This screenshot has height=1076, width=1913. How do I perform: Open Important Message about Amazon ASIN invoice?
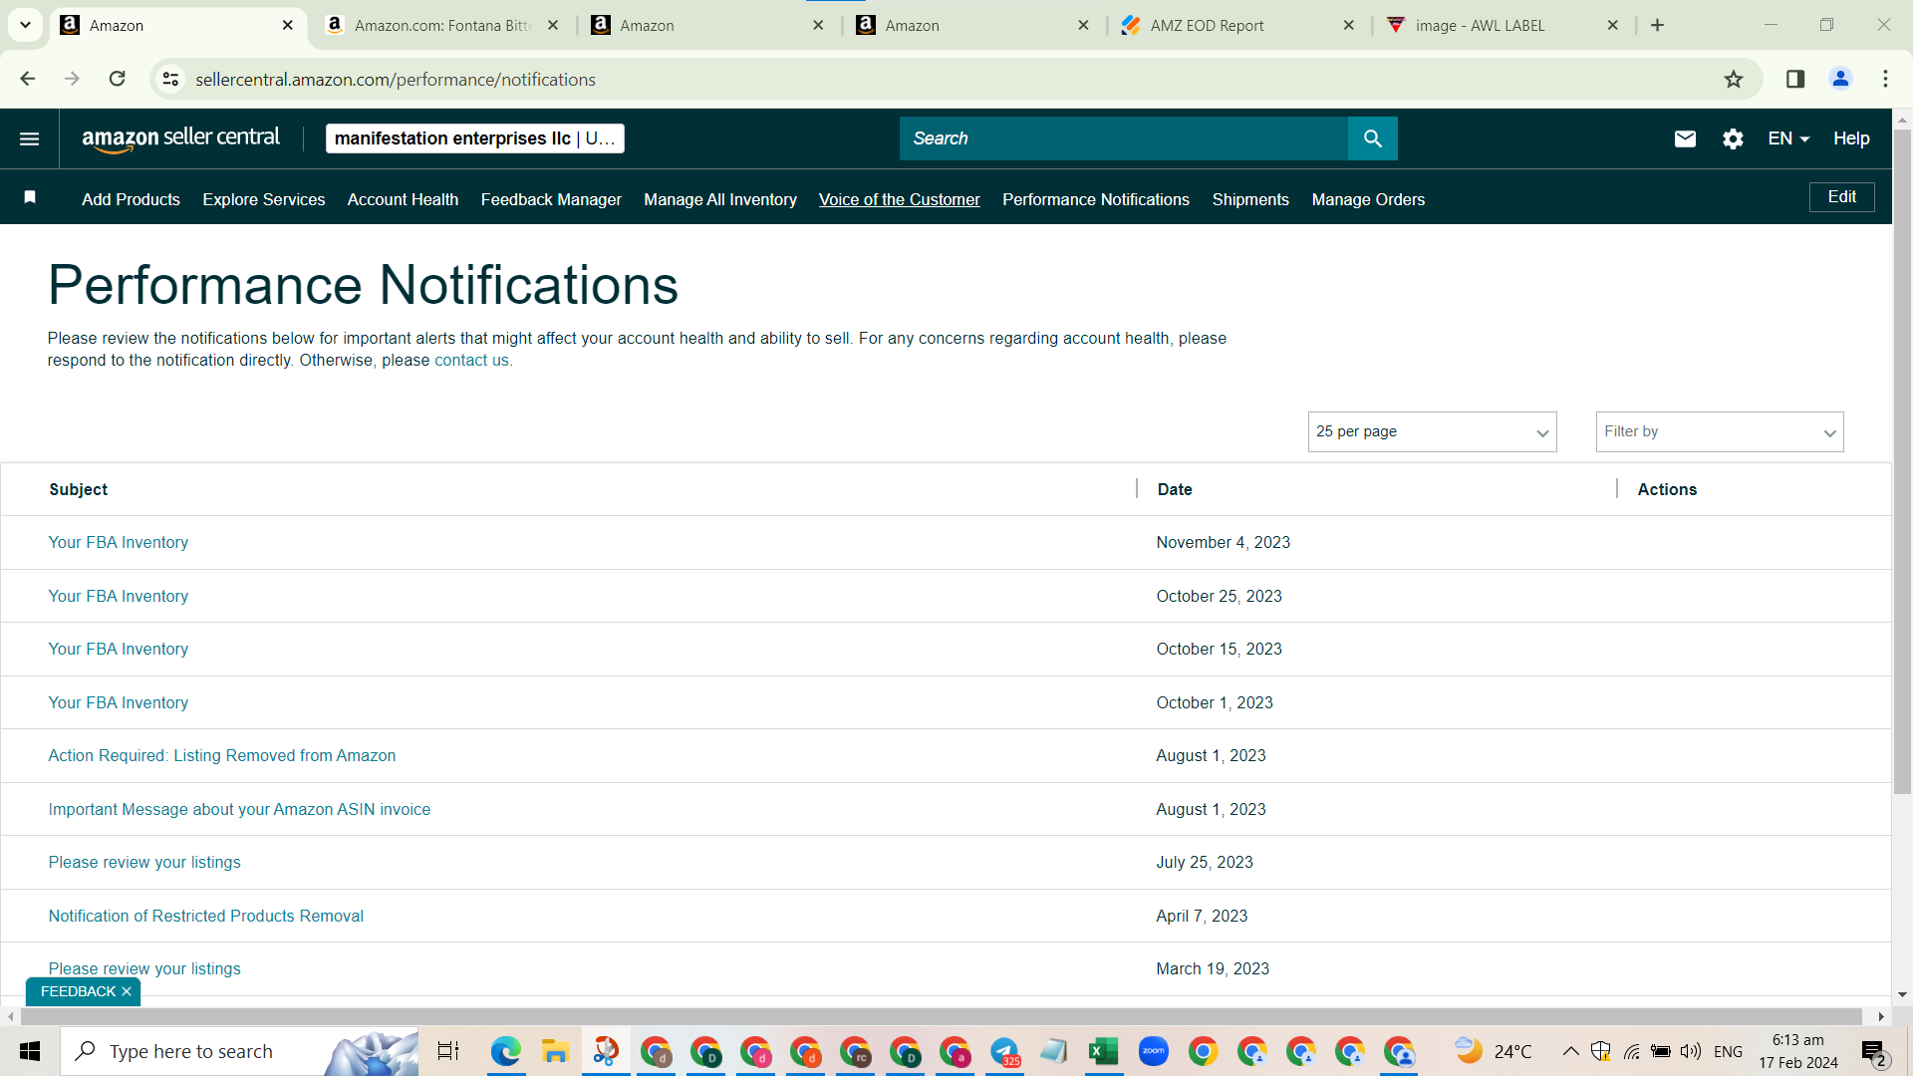point(239,809)
